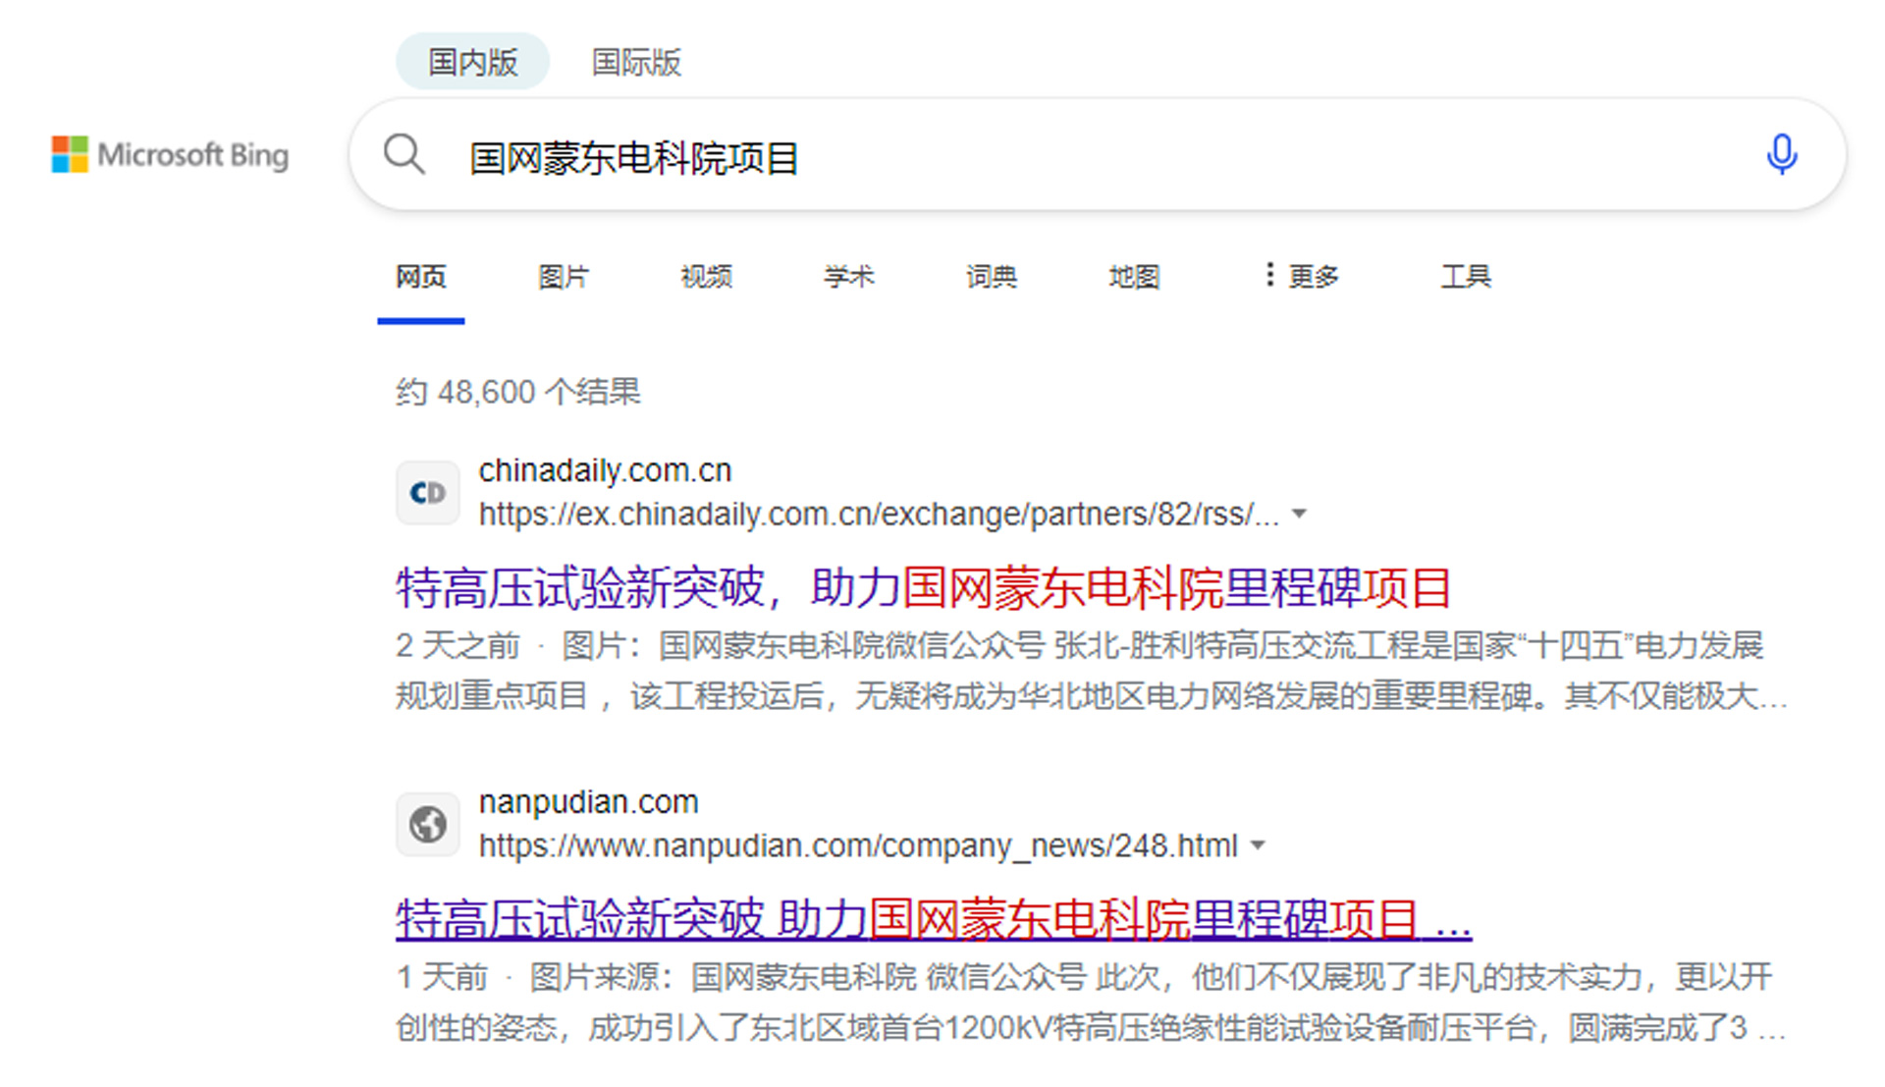Click the nanpudian.com site name
This screenshot has width=1885, height=1087.
[588, 802]
